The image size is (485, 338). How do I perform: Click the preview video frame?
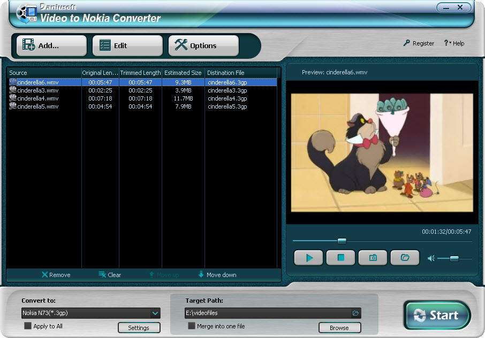click(x=382, y=152)
